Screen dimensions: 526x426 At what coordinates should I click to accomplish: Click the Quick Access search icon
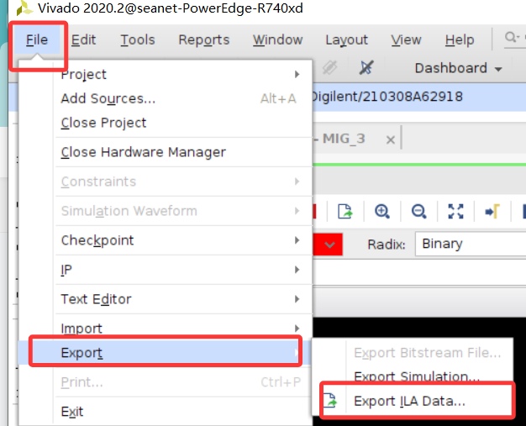(x=512, y=37)
